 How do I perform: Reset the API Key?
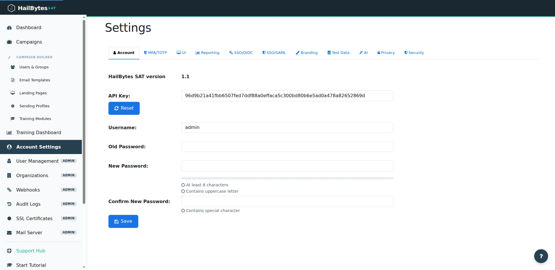(x=124, y=108)
